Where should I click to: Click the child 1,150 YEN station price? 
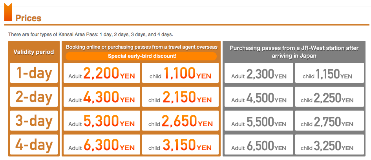click(330, 73)
